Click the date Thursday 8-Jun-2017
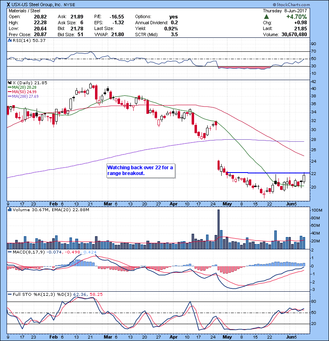The image size is (329, 341). [285, 11]
